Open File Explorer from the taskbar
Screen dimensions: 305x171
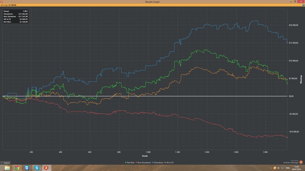click(x=7, y=168)
